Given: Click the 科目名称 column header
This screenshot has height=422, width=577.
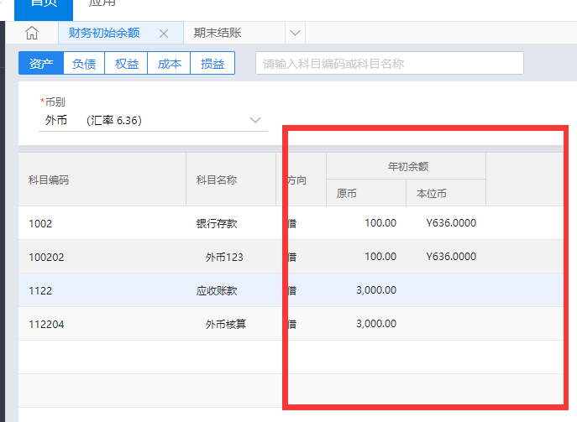Looking at the screenshot, I should (x=216, y=180).
